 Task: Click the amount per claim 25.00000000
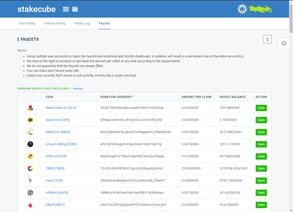[x=191, y=168]
